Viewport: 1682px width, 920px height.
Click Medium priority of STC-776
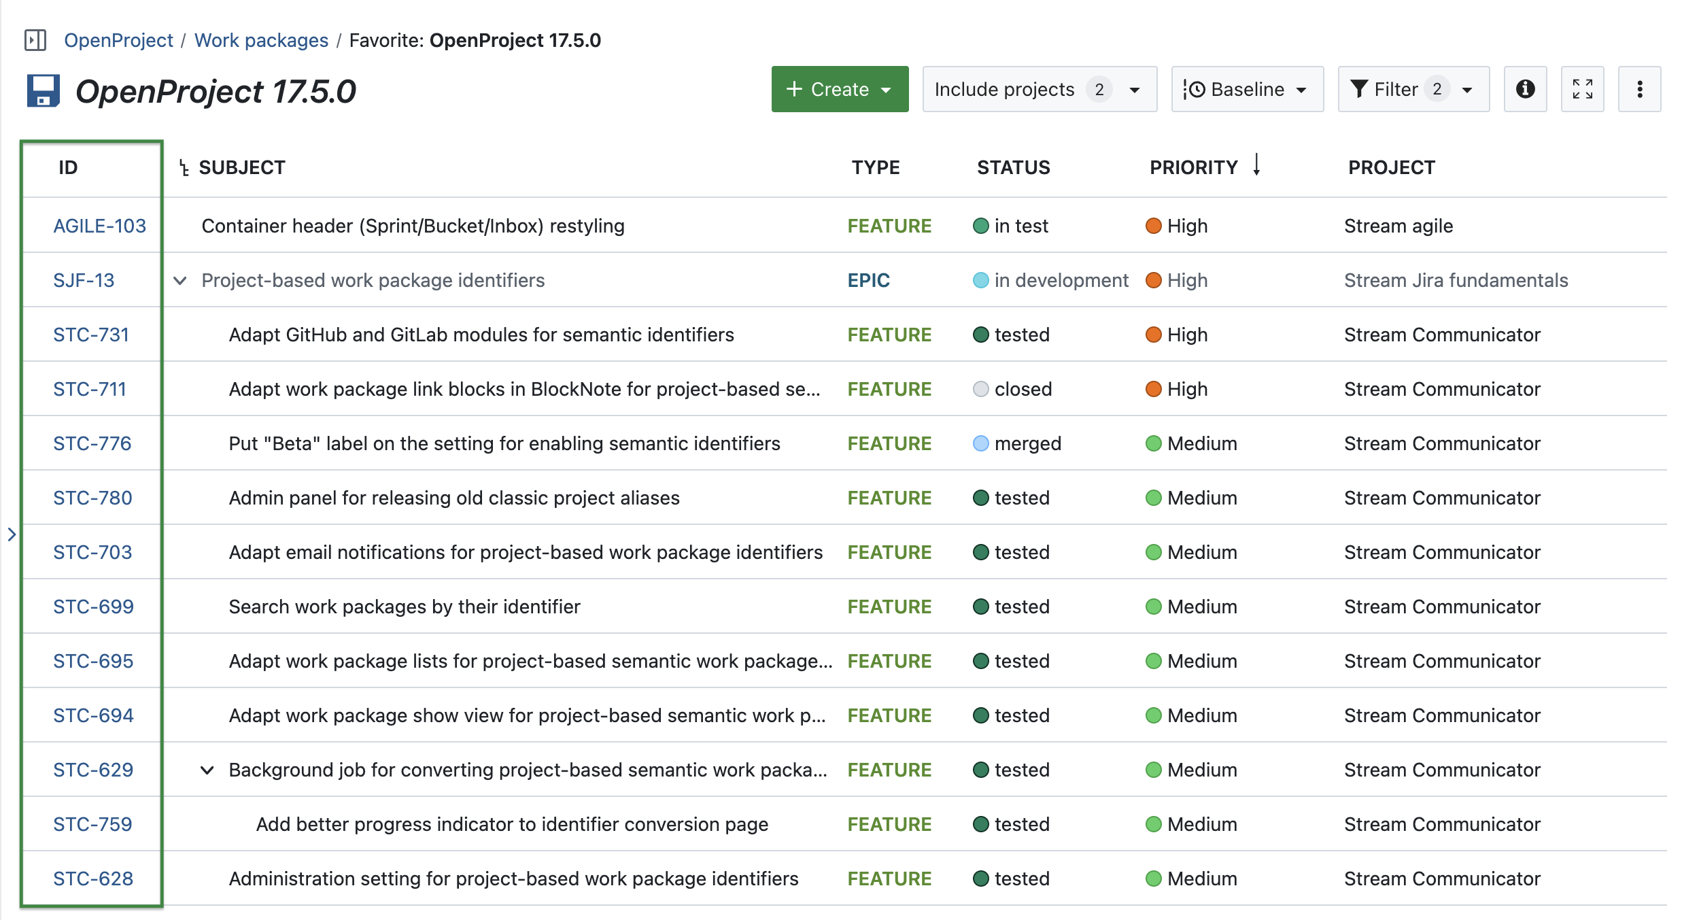[1191, 443]
